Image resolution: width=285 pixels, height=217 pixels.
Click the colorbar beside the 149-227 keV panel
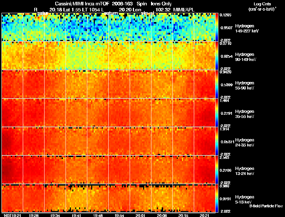point(217,27)
